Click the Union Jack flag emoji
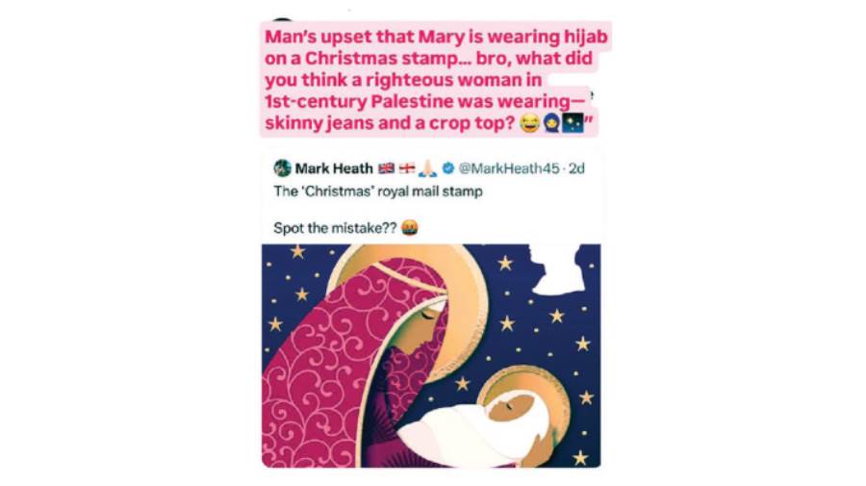866x486 pixels. tap(386, 167)
